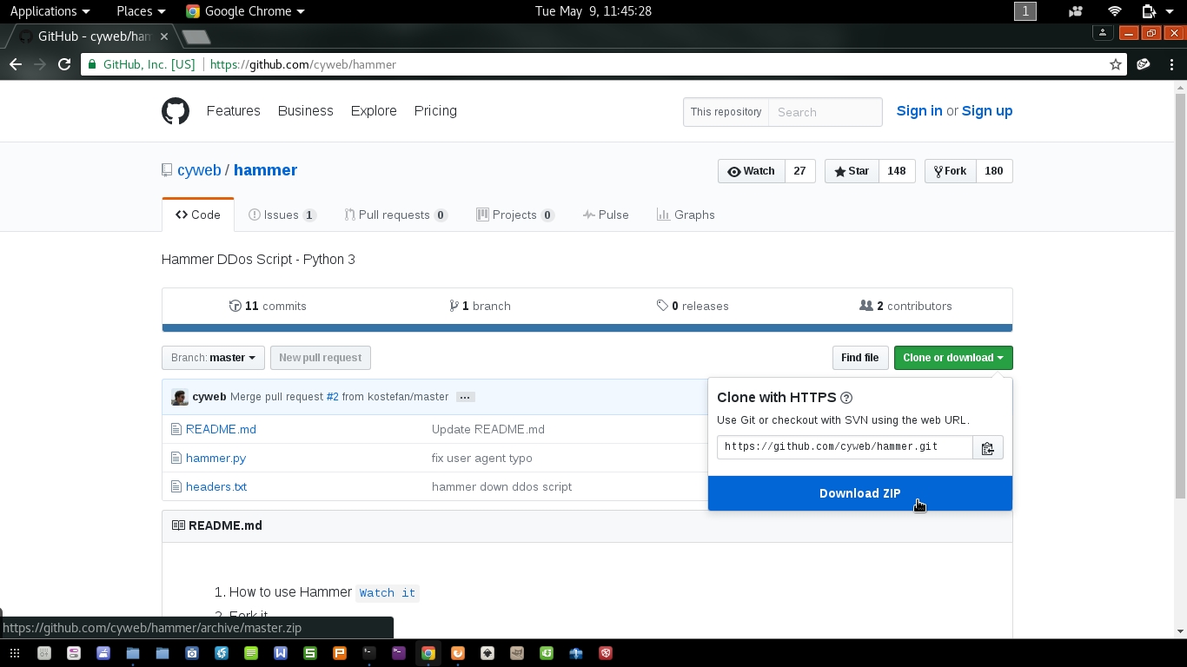The width and height of the screenshot is (1187, 667).
Task: Open the purple terminal icon in the taskbar
Action: [x=399, y=653]
